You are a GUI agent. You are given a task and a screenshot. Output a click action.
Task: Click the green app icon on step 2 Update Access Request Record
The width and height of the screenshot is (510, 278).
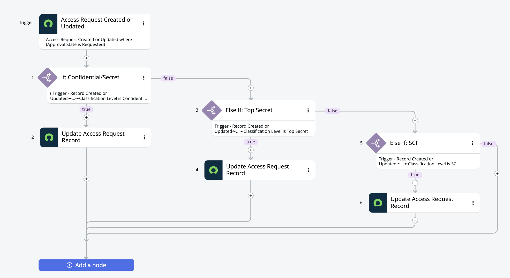tap(49, 137)
